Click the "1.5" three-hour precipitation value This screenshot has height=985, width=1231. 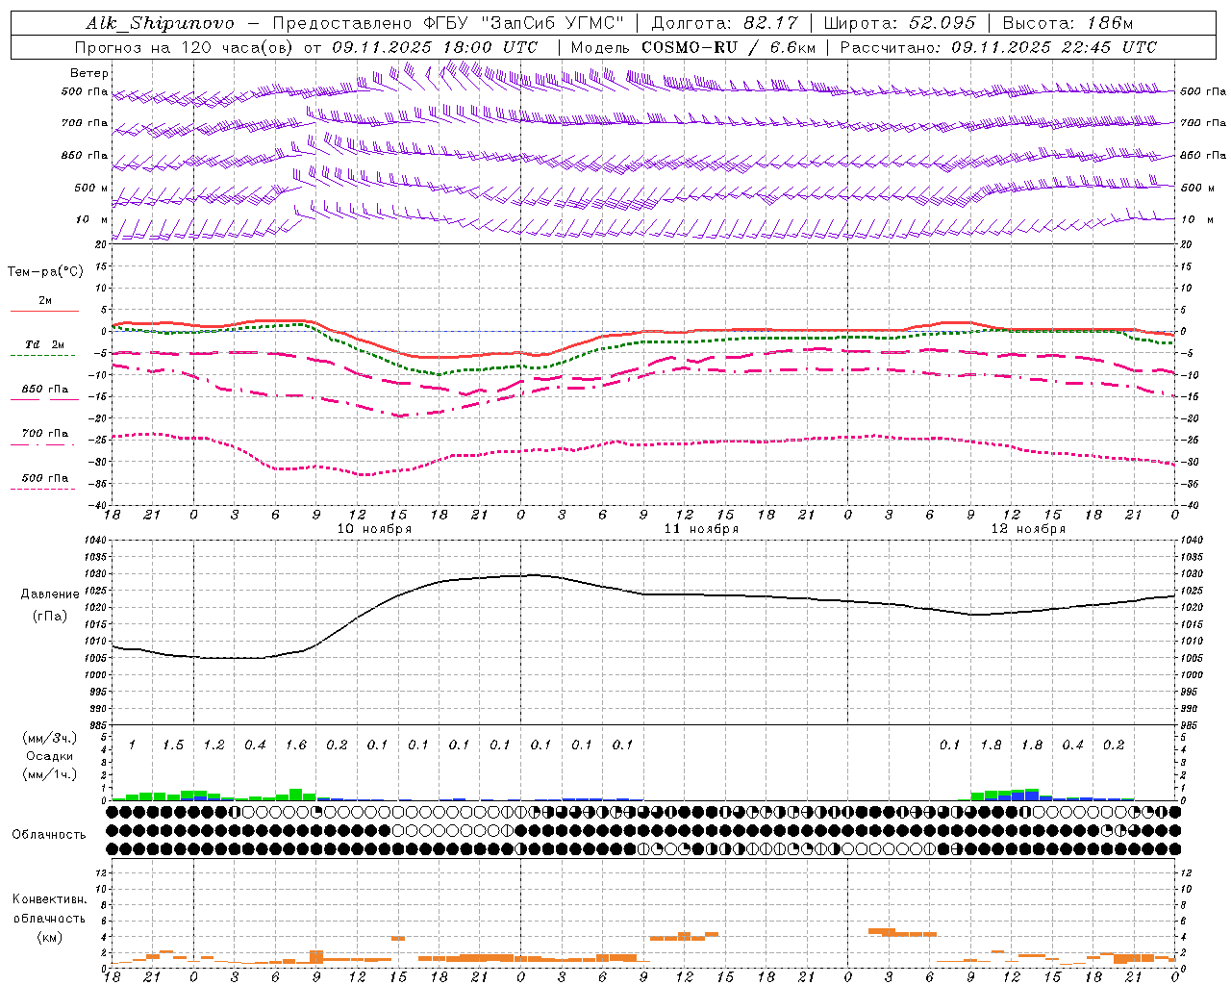(173, 745)
